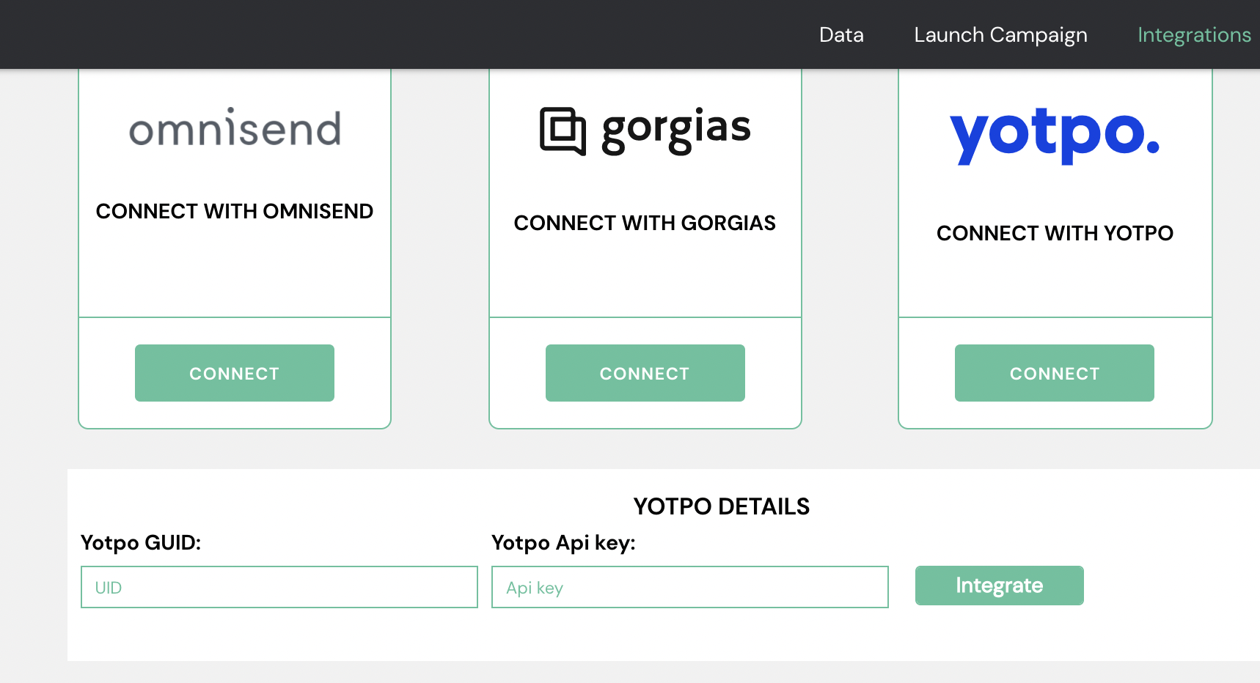
Task: Focus the Yotpo Api key field
Action: [690, 587]
